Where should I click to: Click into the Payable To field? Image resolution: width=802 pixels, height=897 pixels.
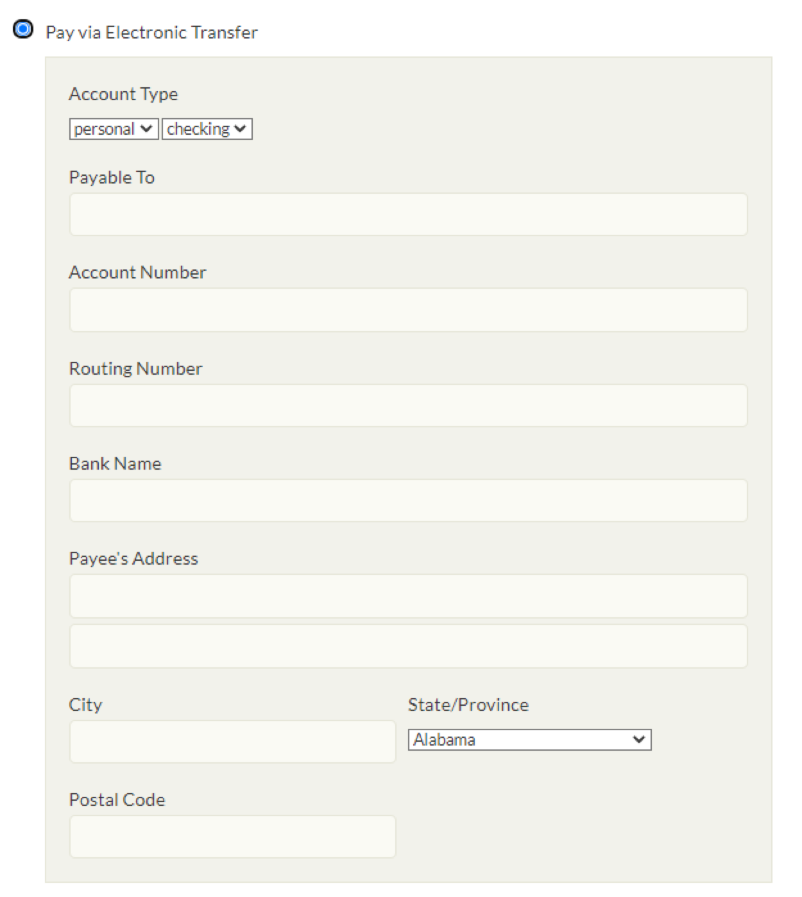408,214
